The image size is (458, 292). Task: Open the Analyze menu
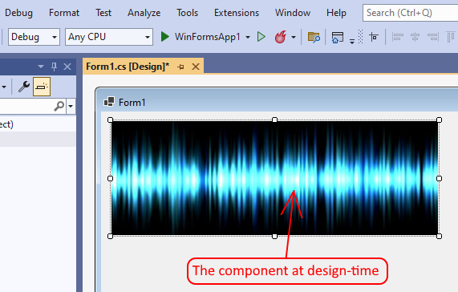pyautogui.click(x=144, y=13)
